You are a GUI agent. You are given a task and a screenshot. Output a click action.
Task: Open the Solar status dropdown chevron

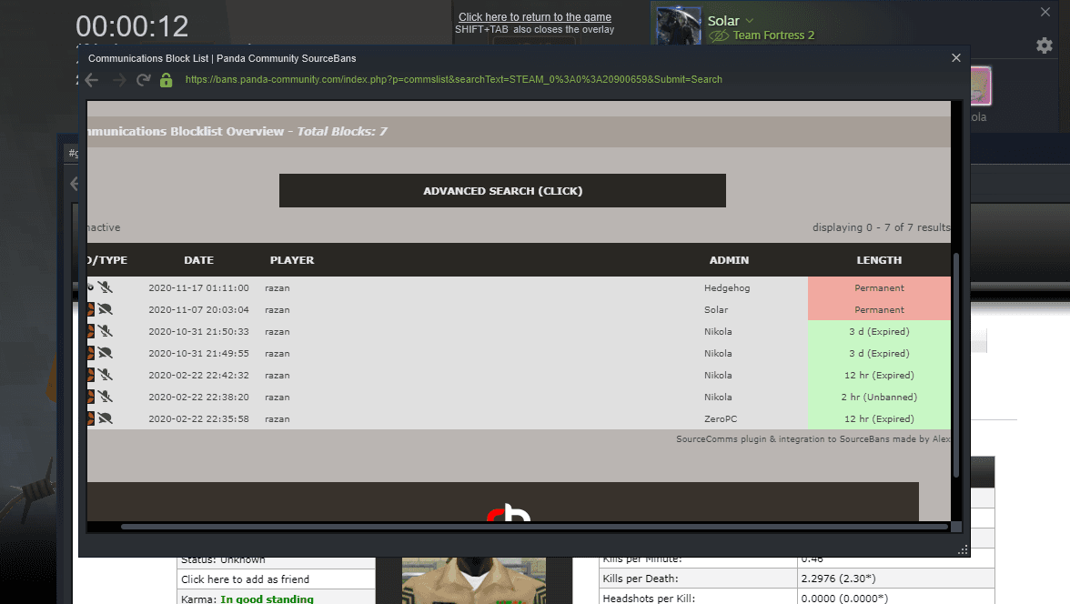pos(750,21)
